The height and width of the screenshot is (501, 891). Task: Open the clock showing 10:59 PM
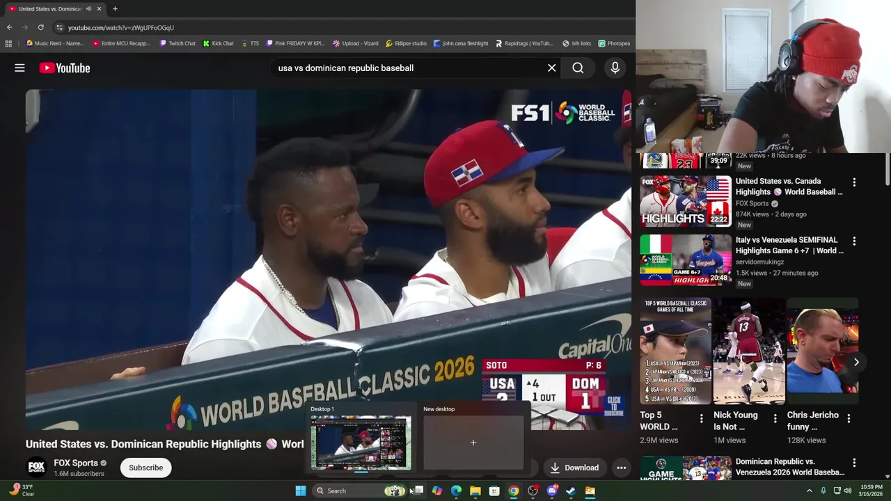(x=872, y=491)
